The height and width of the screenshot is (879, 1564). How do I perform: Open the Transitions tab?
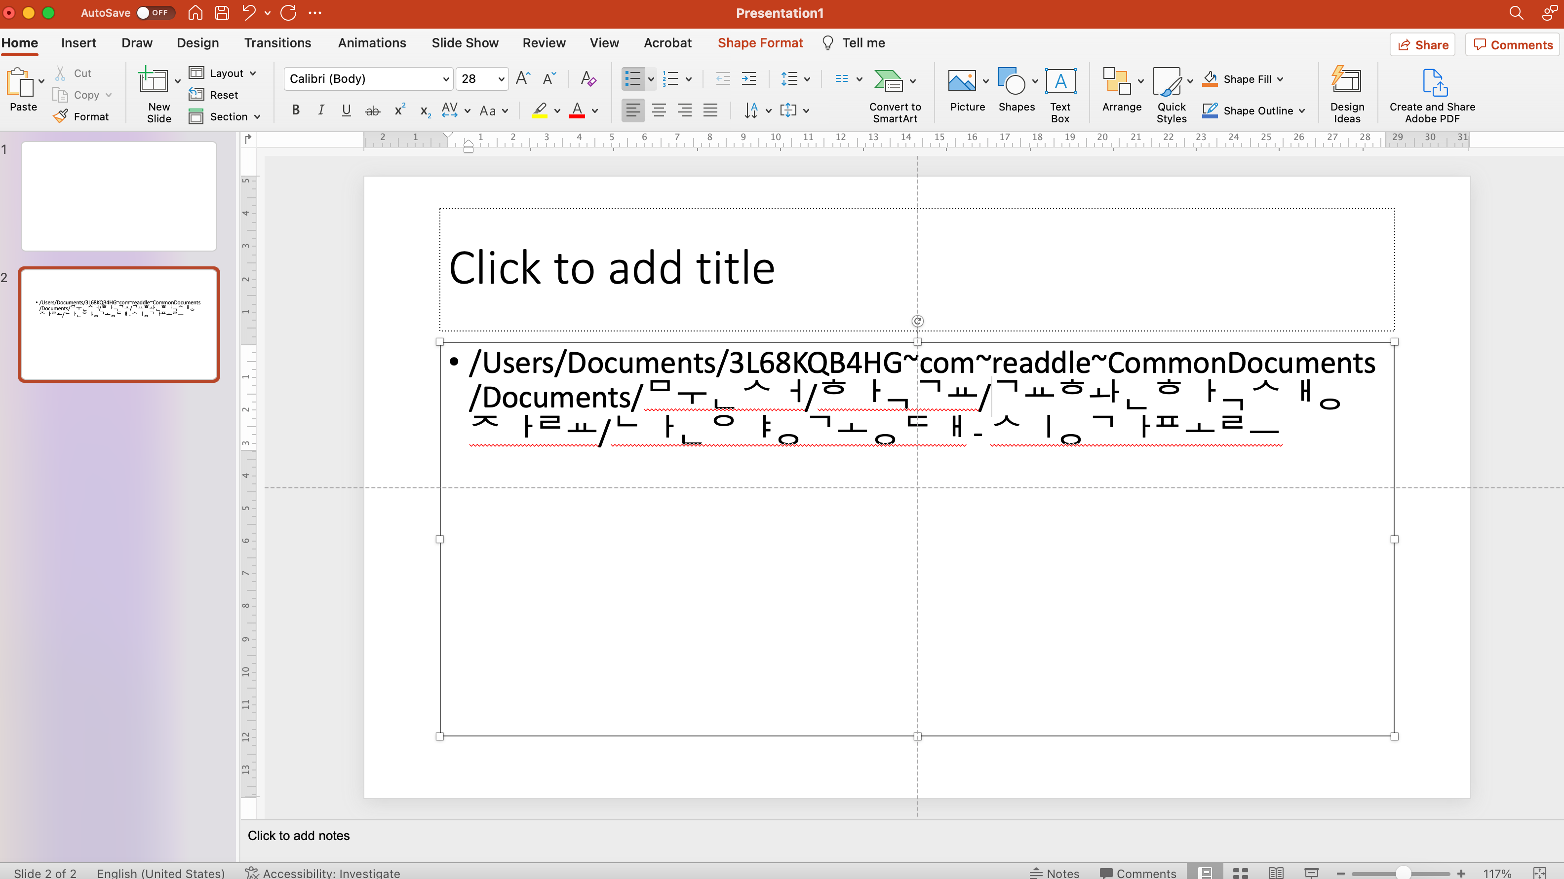click(x=277, y=43)
